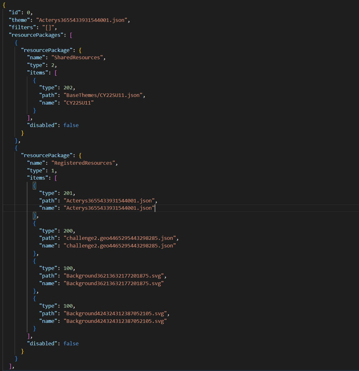
Task: Click the type value 201
Action: pyautogui.click(x=68, y=193)
